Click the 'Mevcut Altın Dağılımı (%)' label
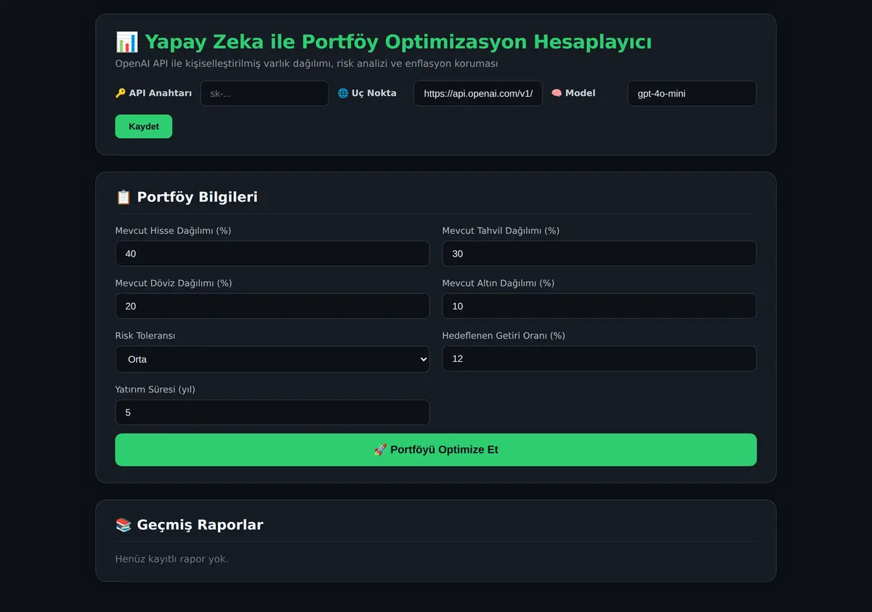 pyautogui.click(x=498, y=283)
